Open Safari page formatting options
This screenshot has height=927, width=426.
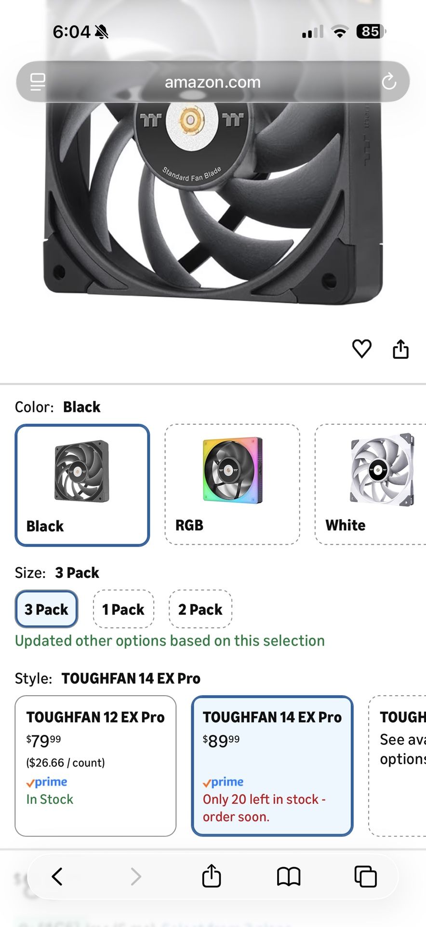click(x=37, y=82)
